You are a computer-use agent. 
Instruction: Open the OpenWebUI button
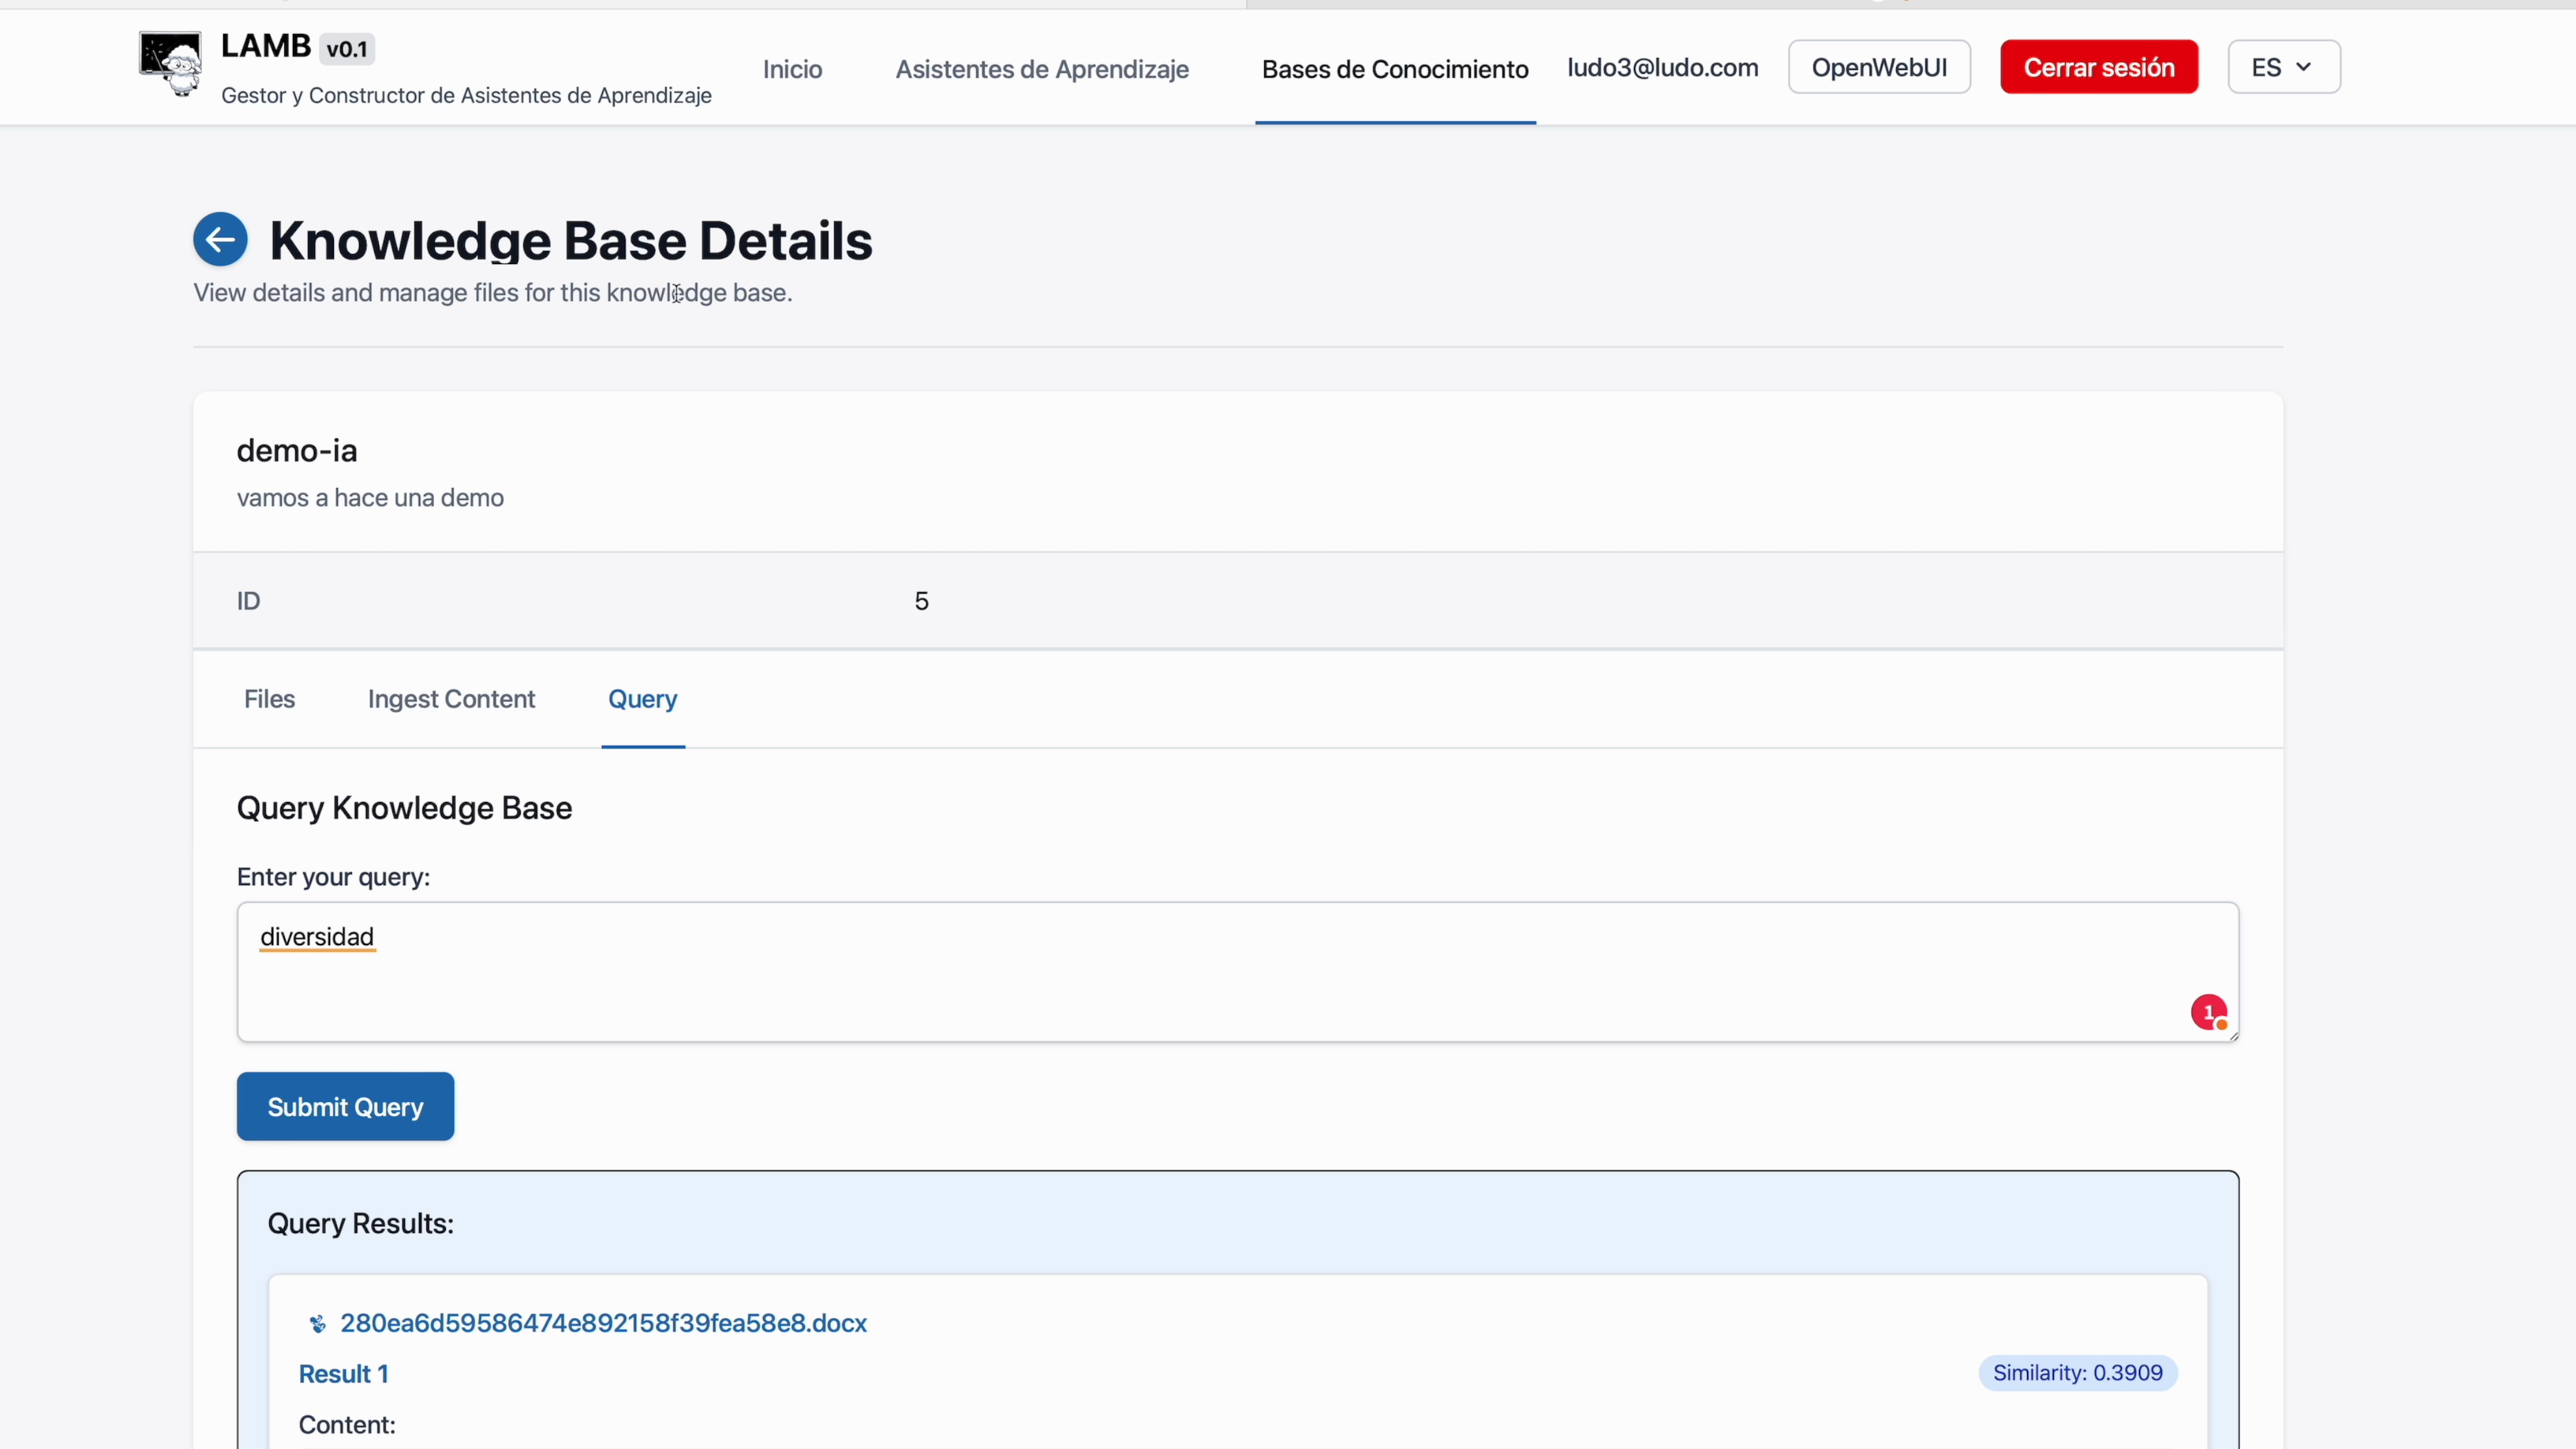click(x=1878, y=67)
